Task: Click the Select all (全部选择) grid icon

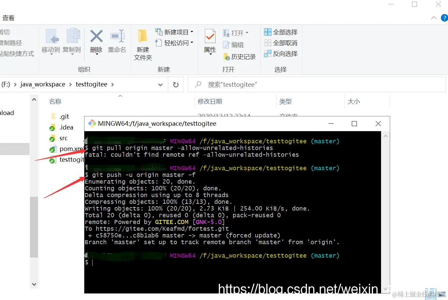Action: 268,32
